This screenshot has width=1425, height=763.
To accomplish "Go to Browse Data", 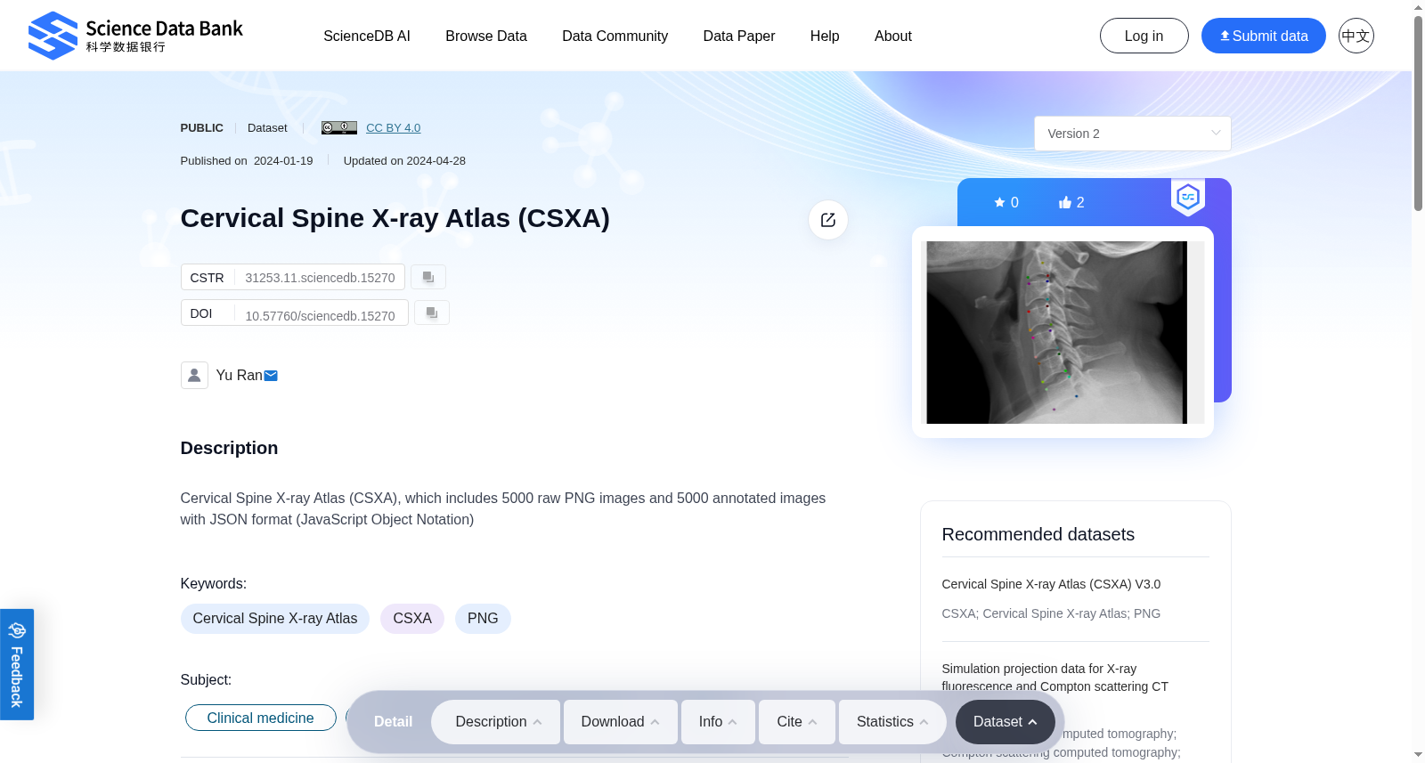I will pos(486,36).
